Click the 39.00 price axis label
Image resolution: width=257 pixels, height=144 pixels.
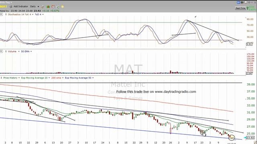point(251,84)
